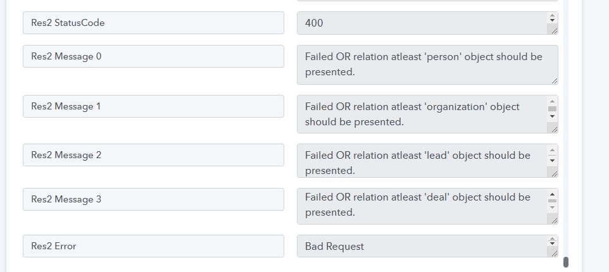Click the 'organization' object error message box
609x272 pixels.
(x=427, y=114)
